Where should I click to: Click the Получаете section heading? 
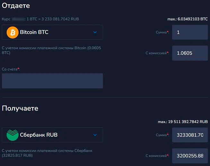(x=20, y=108)
